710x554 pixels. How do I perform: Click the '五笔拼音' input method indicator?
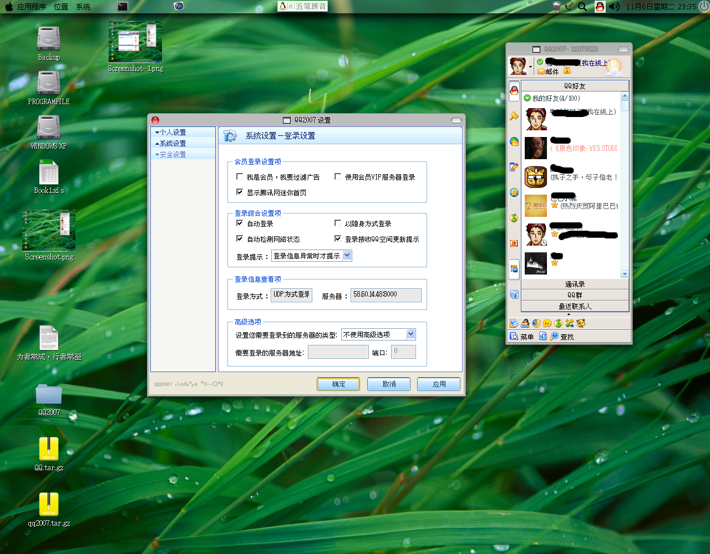click(302, 6)
